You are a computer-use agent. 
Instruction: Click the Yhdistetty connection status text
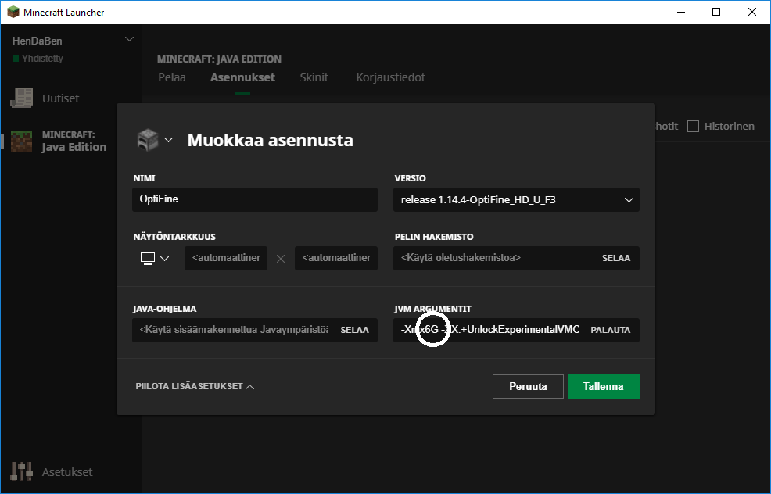click(42, 59)
